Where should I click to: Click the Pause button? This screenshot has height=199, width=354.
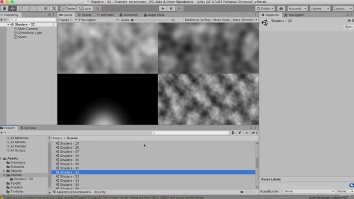click(171, 8)
